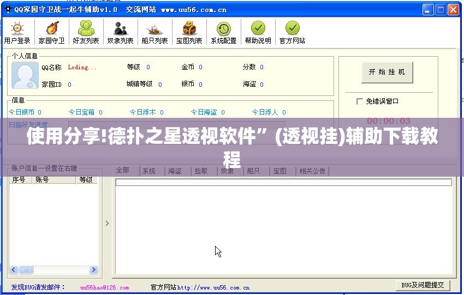Switch to the 船只 log tab

(x=253, y=171)
